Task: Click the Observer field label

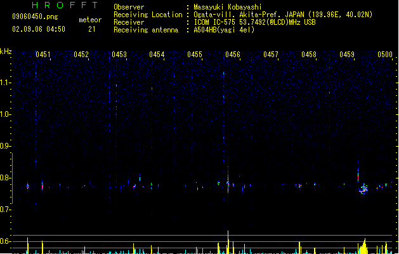Action: pos(129,7)
